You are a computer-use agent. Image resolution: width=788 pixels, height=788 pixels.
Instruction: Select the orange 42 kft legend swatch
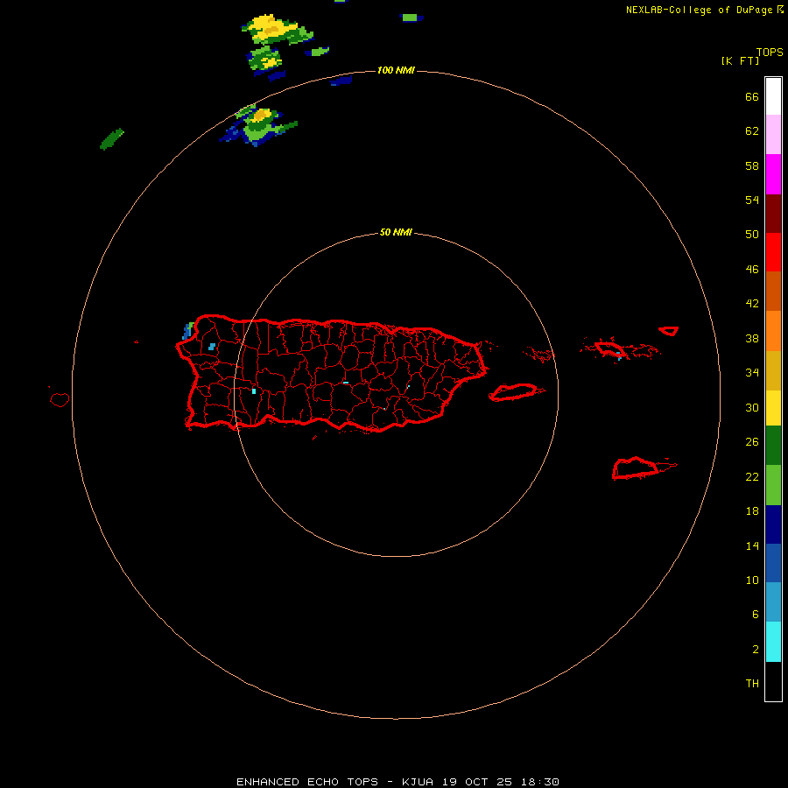point(773,330)
